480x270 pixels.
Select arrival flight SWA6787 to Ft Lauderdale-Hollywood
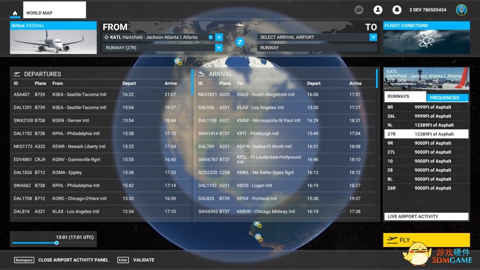pos(285,159)
